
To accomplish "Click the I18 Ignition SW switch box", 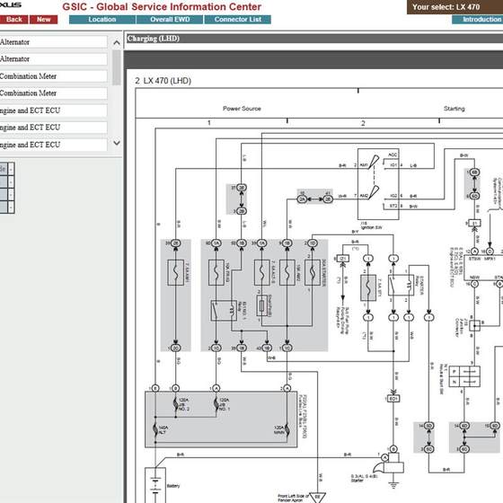I will [x=378, y=184].
